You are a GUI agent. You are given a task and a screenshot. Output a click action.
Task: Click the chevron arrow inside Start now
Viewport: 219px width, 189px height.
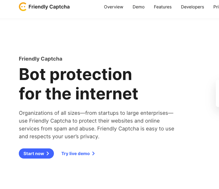(48, 154)
